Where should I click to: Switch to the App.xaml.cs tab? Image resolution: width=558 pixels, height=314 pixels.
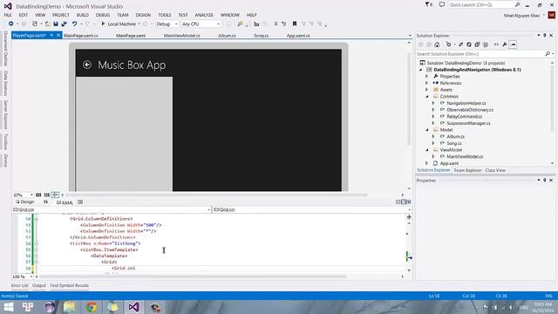tap(298, 36)
